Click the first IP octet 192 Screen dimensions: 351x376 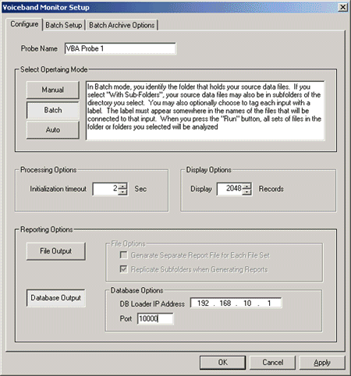tap(203, 303)
